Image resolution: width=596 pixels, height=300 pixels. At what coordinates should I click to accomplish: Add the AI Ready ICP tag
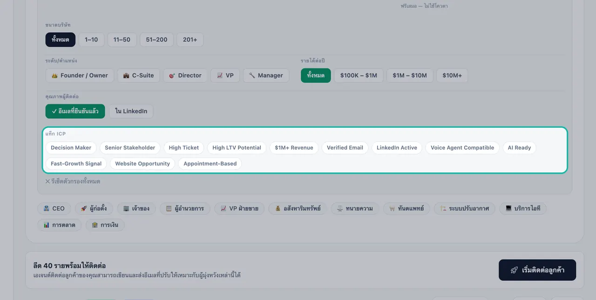[x=519, y=148]
